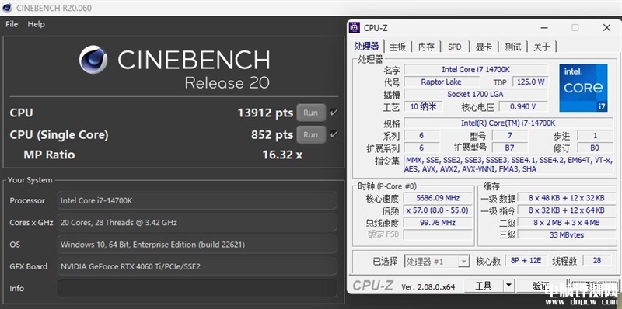
Task: Click the Intel Core i7 badge in CPU-Z
Action: 583,88
